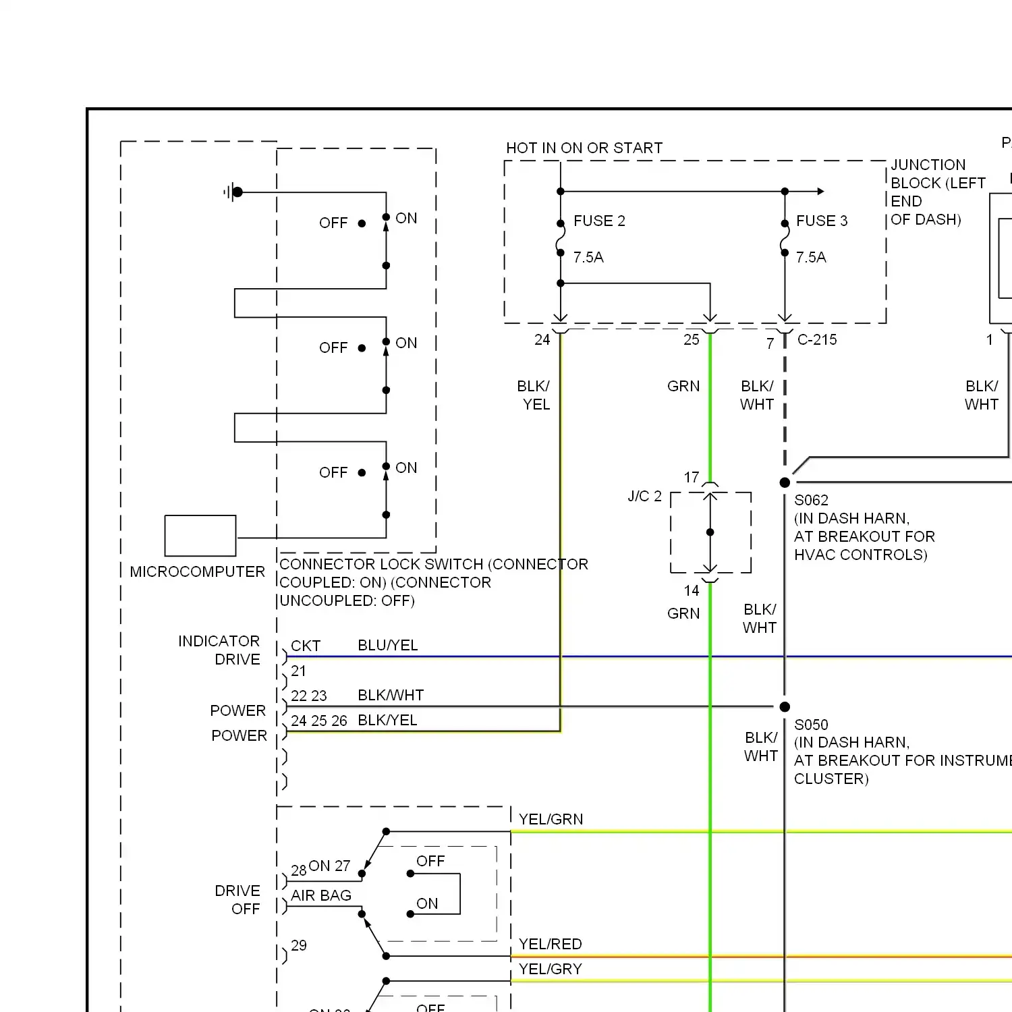Click the empty box above MICROCOMPUTER

coord(200,536)
